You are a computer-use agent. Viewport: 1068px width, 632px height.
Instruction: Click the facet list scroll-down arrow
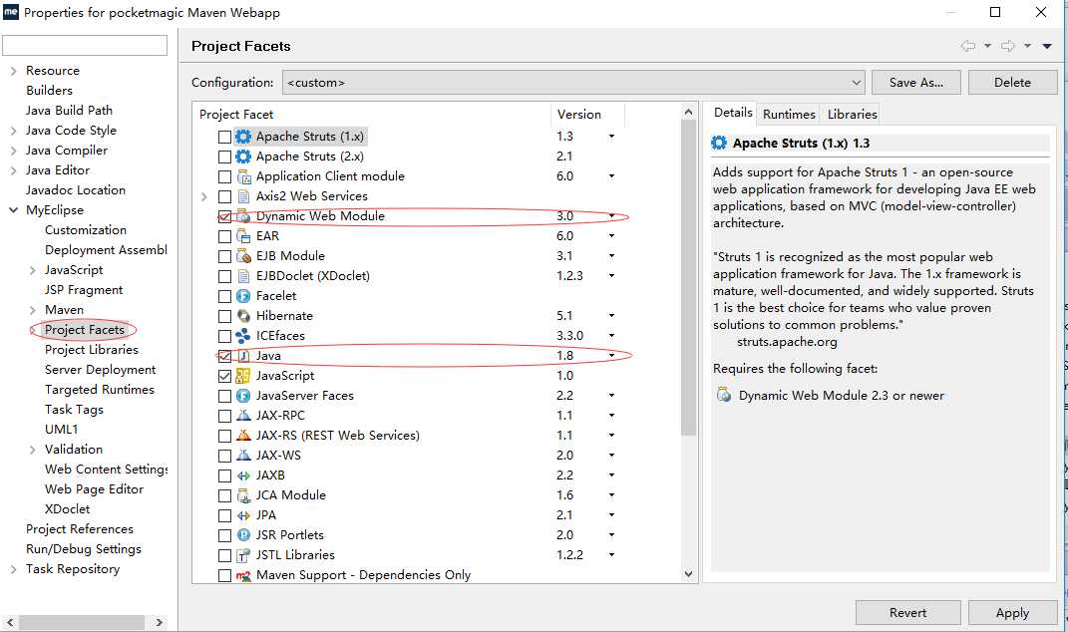coord(688,574)
